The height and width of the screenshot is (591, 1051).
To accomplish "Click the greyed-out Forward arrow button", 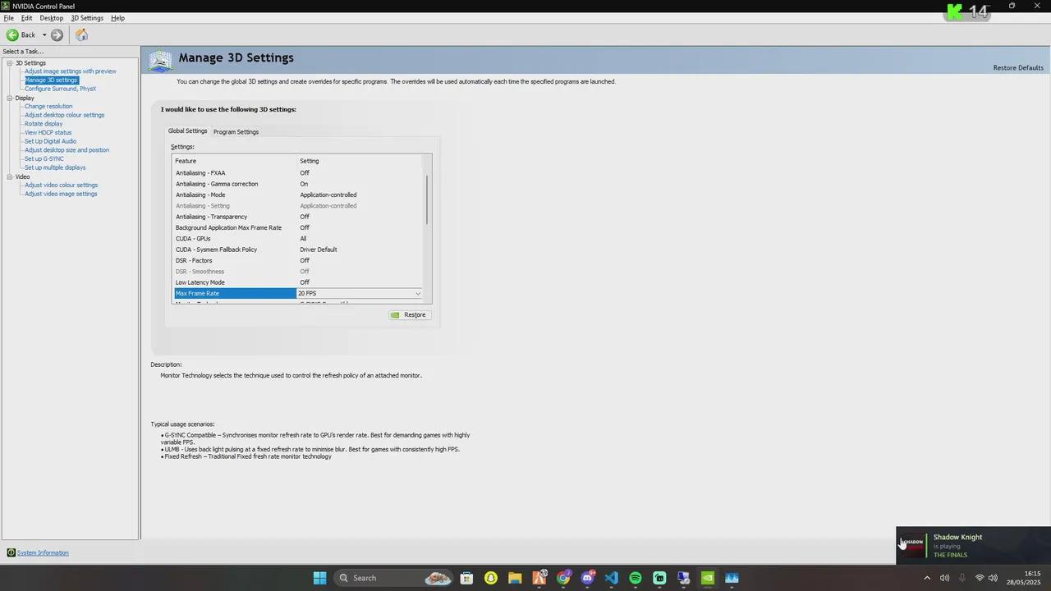I will click(57, 34).
